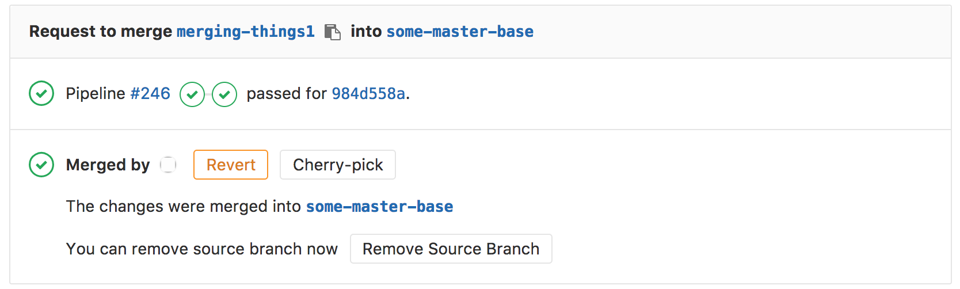Image resolution: width=960 pixels, height=289 pixels.
Task: Copy the merging-things1 branch name
Action: pos(332,32)
